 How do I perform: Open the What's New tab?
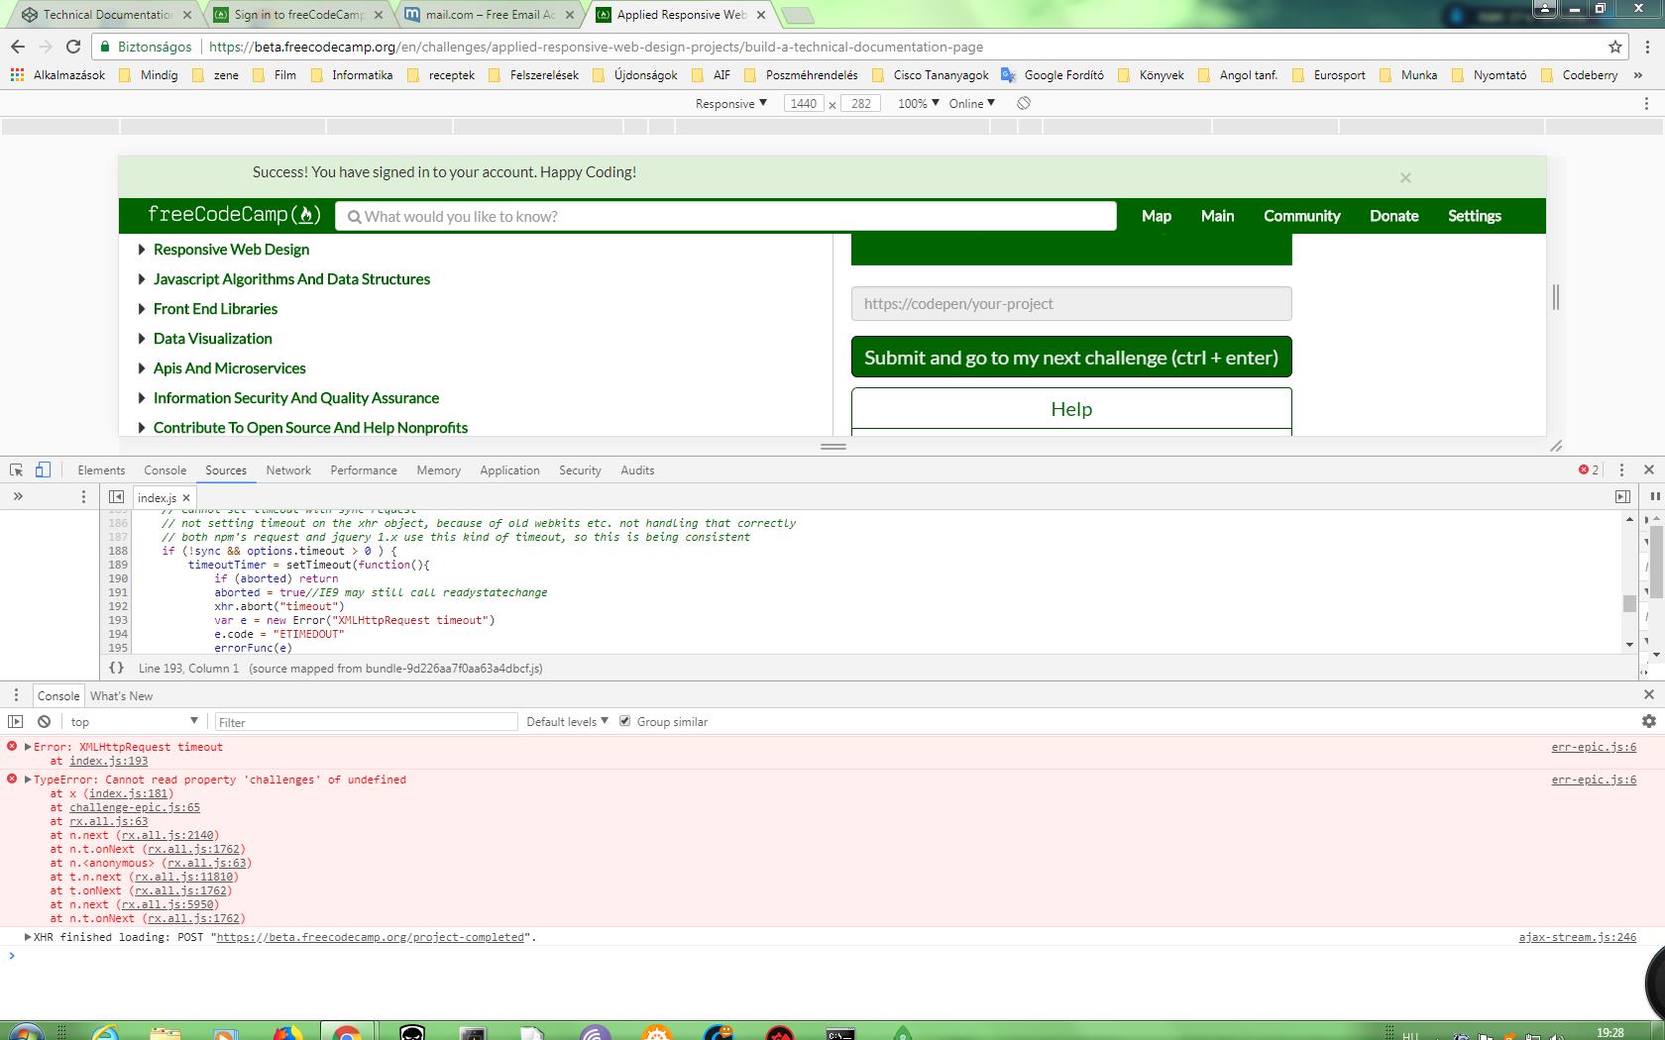(x=121, y=695)
